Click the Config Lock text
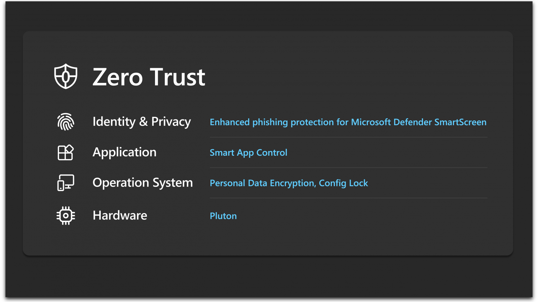The image size is (538, 302). tap(343, 183)
